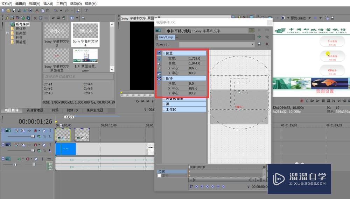Expand the 源 (Source) section
The height and width of the screenshot is (199, 350).
coord(164,104)
